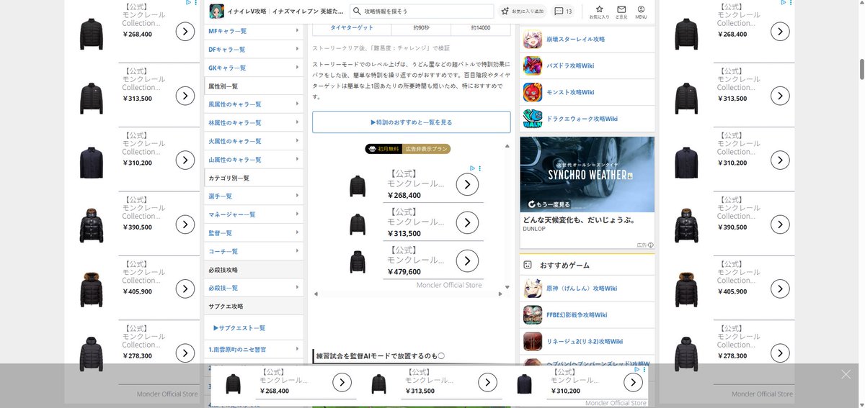Click scroll-up arrow of center ad frame
The width and height of the screenshot is (865, 408).
coord(507,146)
